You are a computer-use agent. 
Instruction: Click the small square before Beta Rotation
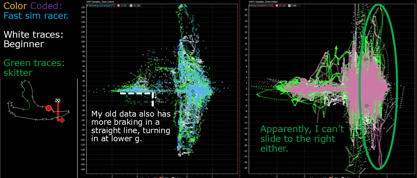click(250, 6)
